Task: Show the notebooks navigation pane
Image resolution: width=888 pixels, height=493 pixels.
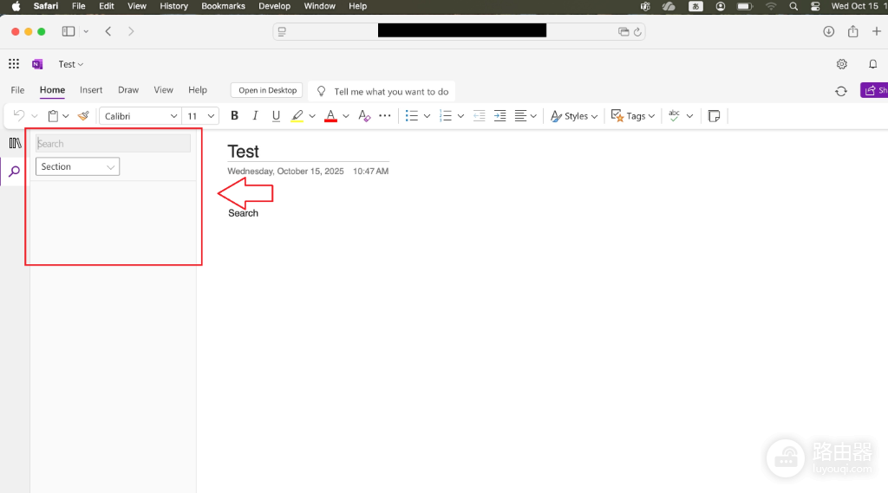Action: [16, 143]
